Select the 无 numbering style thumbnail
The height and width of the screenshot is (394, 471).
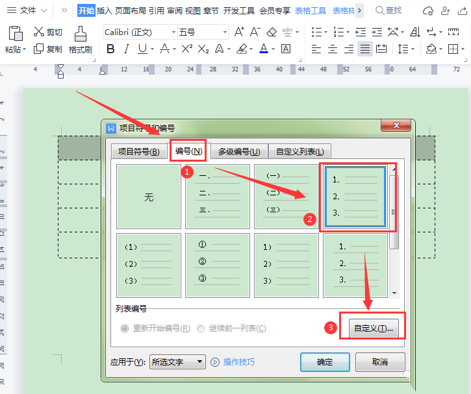[x=149, y=197]
